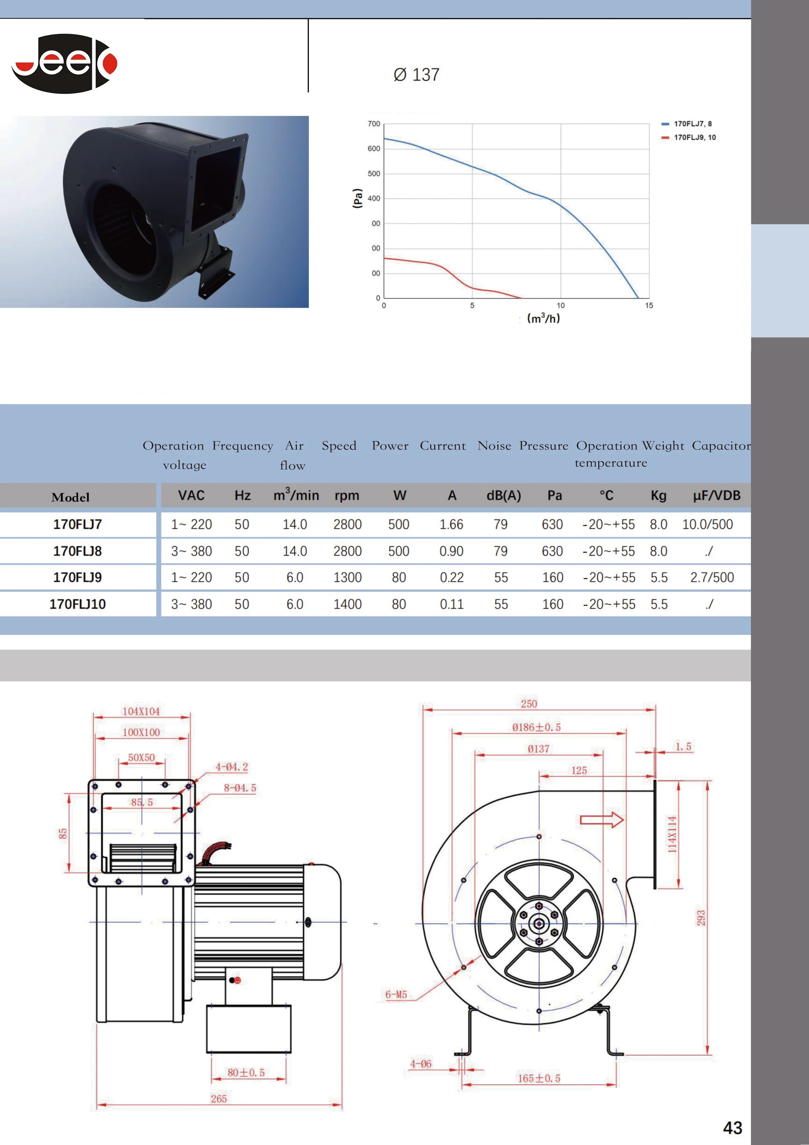
Task: Click the m³/min unit header
Action: [x=296, y=494]
